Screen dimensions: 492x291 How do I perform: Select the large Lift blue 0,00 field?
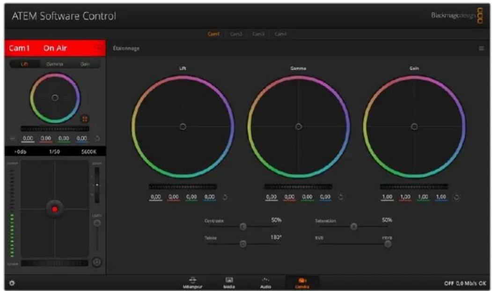click(210, 197)
